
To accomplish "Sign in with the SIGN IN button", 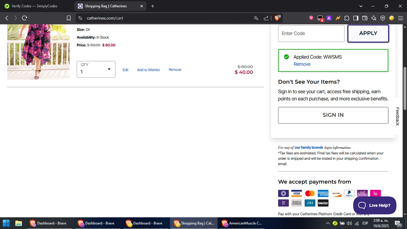I will [333, 115].
